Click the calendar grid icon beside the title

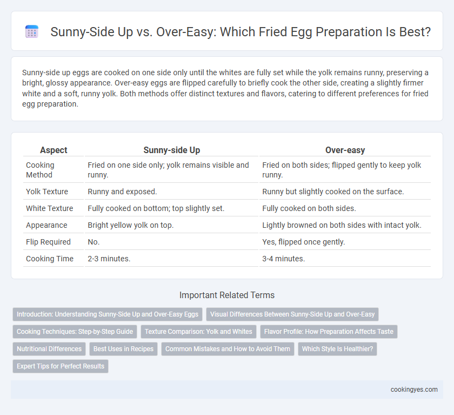pyautogui.click(x=32, y=31)
